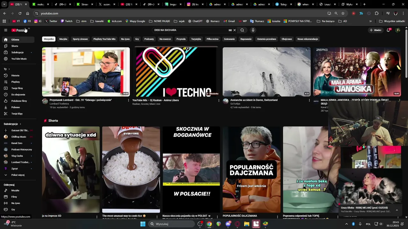Open the ChatGPT bookmark

tap(195, 21)
